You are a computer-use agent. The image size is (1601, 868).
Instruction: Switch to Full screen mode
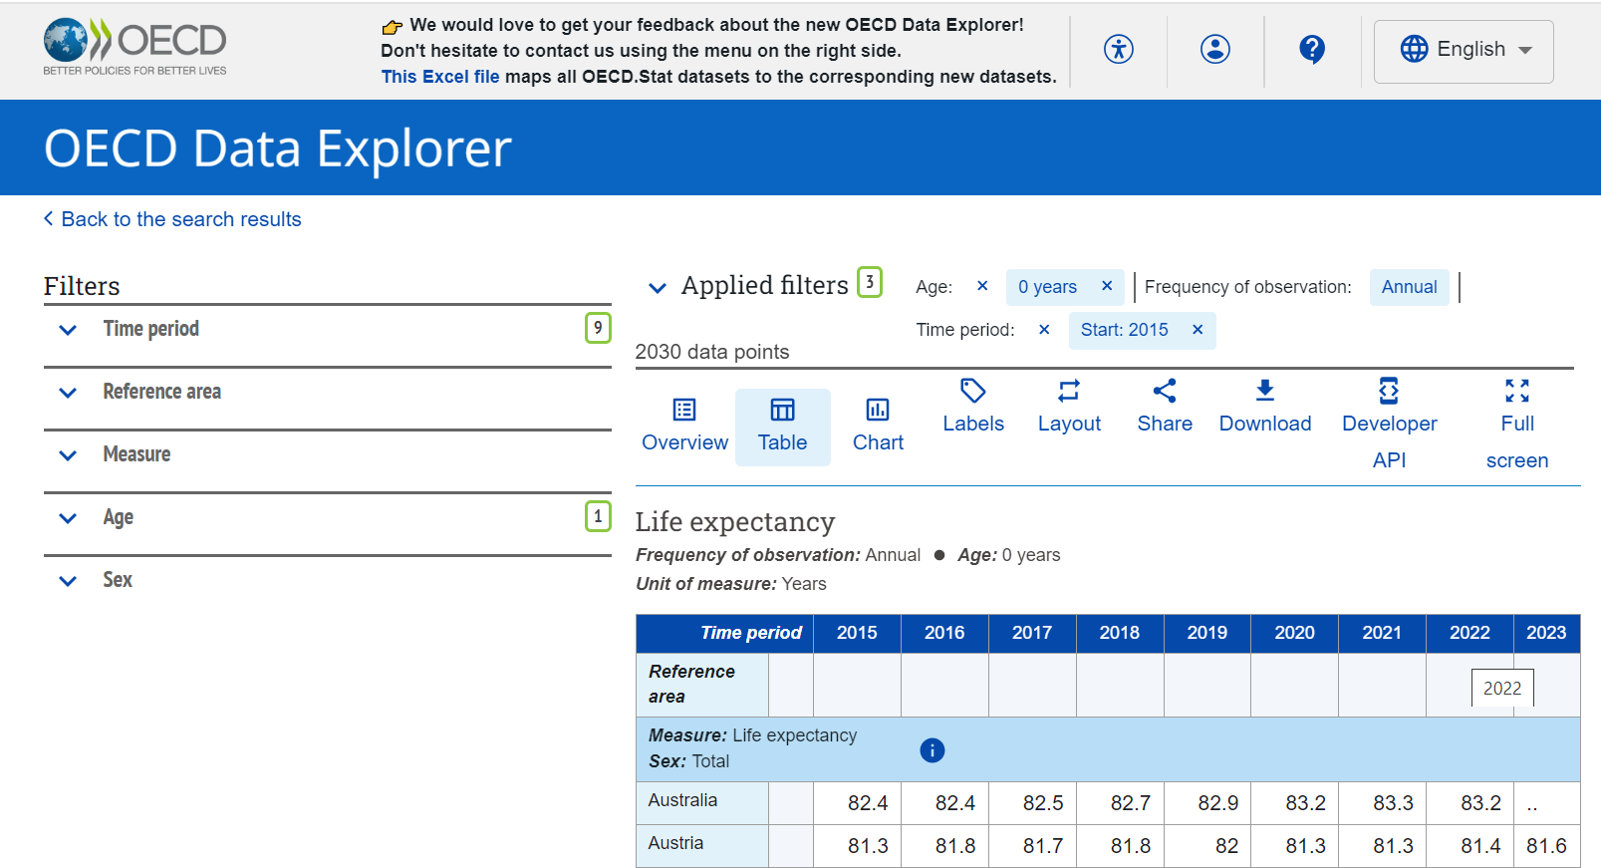1516,424
